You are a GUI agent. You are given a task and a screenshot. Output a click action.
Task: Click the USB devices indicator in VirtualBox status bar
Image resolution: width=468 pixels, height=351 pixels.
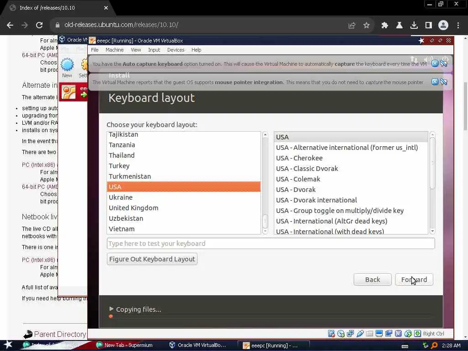click(x=360, y=333)
